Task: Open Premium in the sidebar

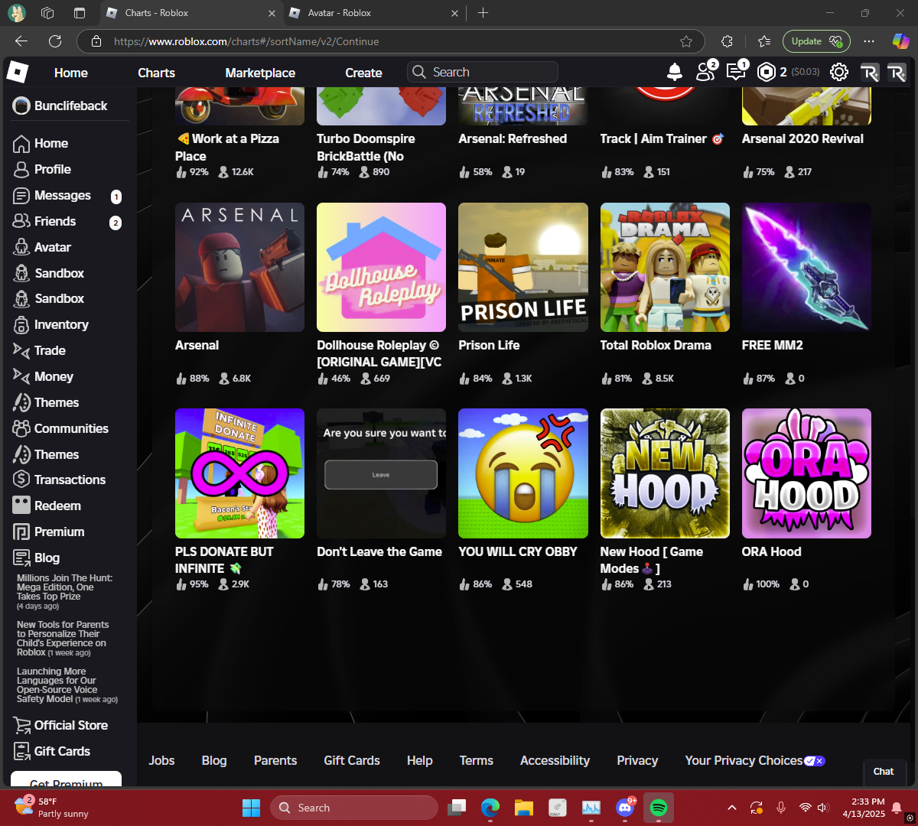Action: [x=48, y=532]
